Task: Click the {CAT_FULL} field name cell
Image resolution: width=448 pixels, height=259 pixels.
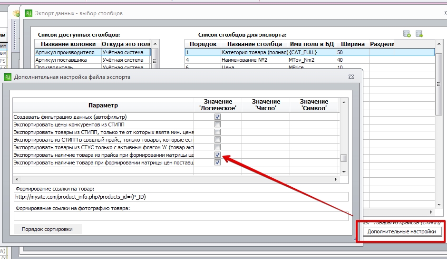Action: [312, 52]
